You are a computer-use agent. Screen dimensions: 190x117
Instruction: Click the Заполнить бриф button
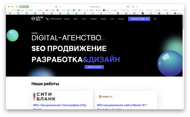(139, 19)
